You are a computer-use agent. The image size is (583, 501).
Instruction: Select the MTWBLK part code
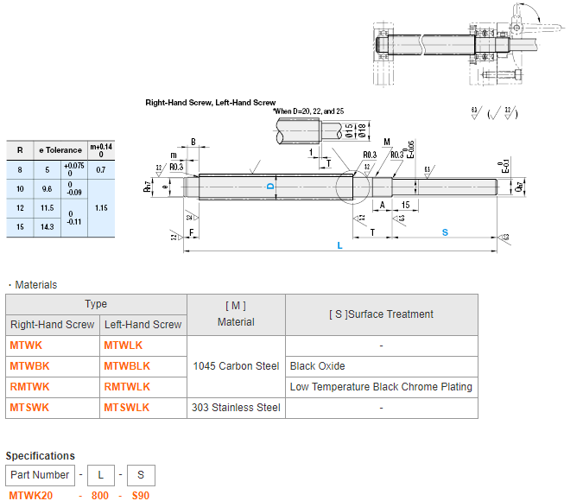point(127,366)
